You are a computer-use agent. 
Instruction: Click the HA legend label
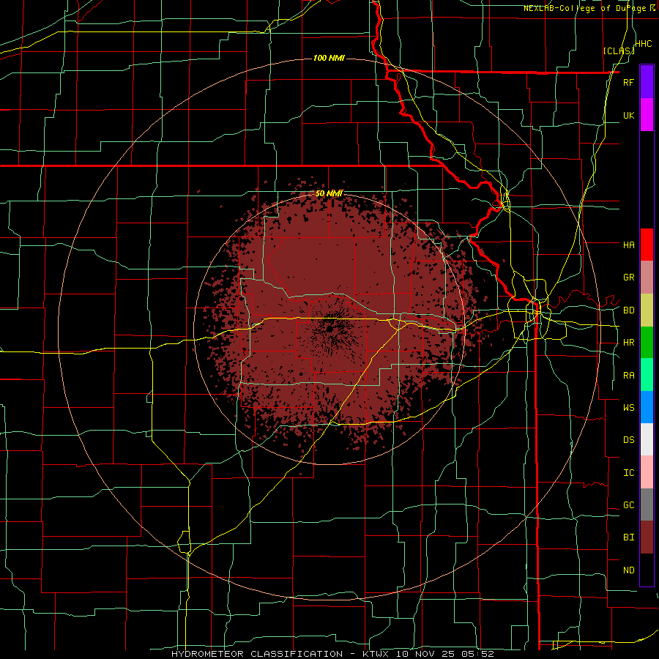tap(628, 245)
